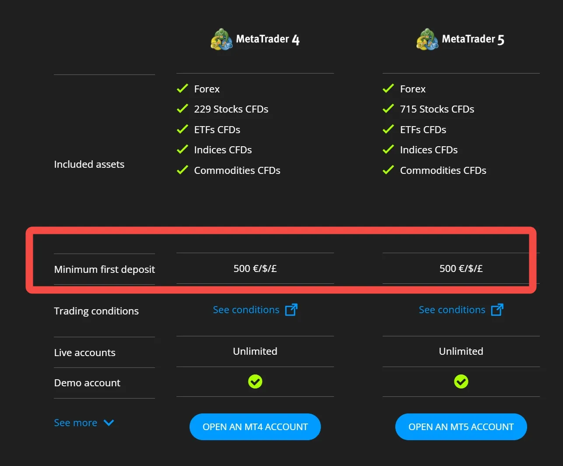Click ETFs CFDs text under MetaTrader 5
Viewport: 563px width, 466px height.
(x=423, y=130)
